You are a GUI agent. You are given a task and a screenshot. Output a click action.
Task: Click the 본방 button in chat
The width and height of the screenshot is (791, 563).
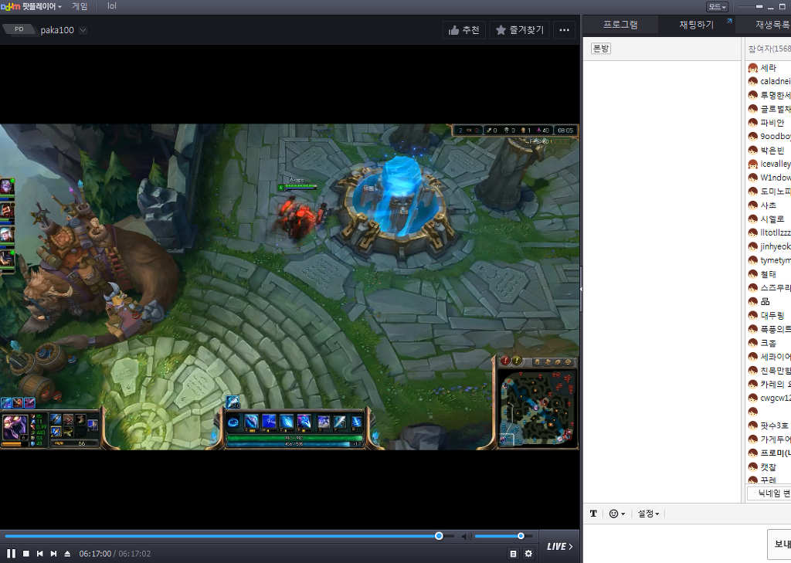coord(601,49)
